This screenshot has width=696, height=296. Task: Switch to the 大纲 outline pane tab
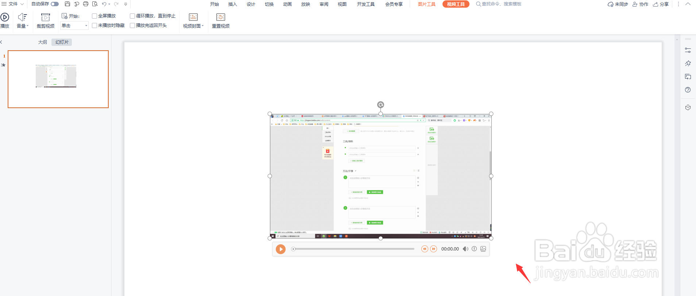coord(43,42)
